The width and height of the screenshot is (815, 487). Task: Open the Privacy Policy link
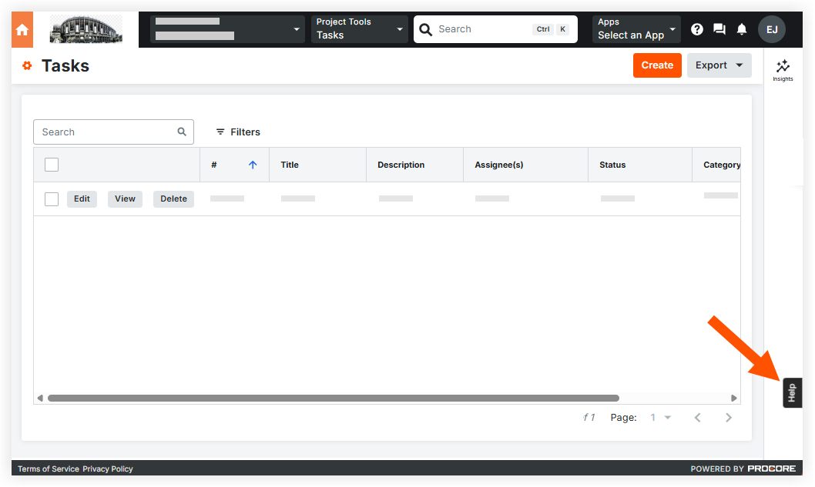pyautogui.click(x=107, y=469)
